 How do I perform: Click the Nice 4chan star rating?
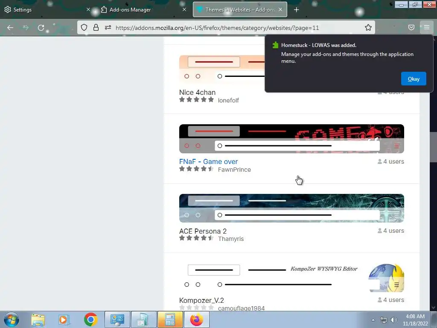(x=196, y=100)
